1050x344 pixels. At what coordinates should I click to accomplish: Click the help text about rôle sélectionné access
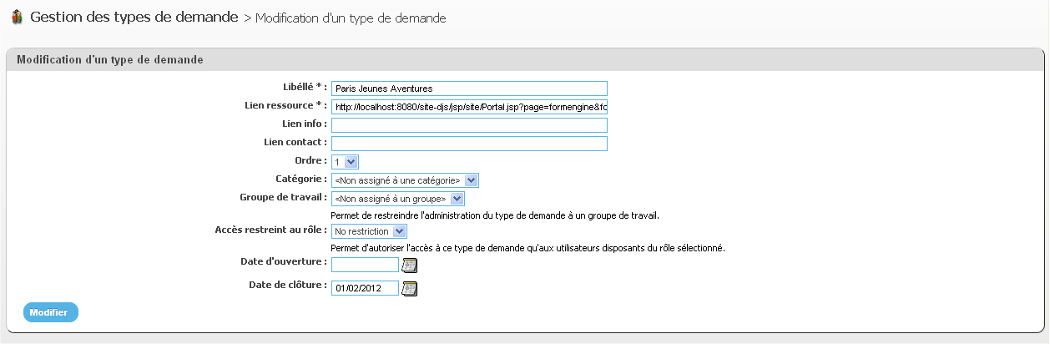528,248
